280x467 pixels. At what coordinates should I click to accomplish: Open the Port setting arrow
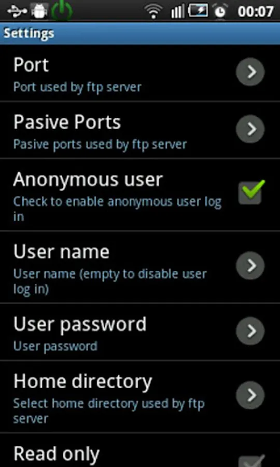tap(250, 72)
